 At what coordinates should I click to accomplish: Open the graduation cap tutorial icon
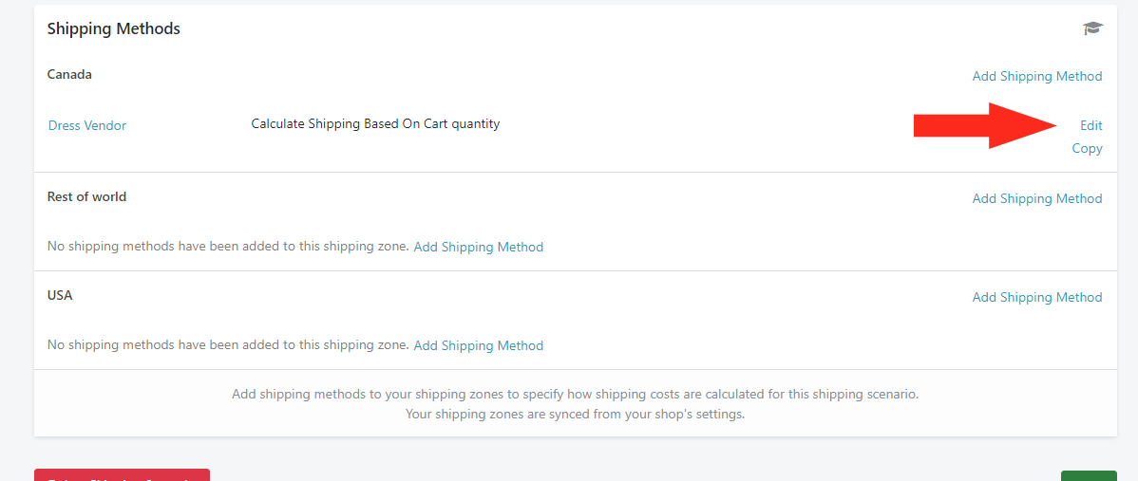(x=1093, y=29)
